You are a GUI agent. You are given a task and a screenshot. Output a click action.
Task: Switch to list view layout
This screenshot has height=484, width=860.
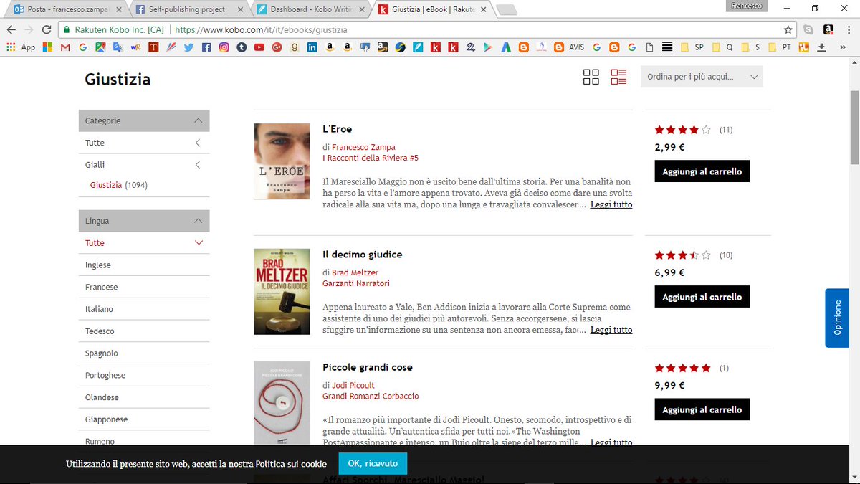tap(618, 77)
